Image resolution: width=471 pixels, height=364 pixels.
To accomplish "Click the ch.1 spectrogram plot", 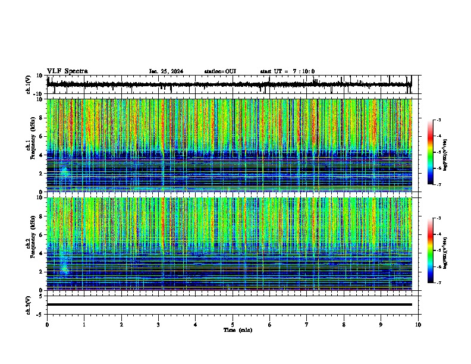I will click(x=229, y=145).
